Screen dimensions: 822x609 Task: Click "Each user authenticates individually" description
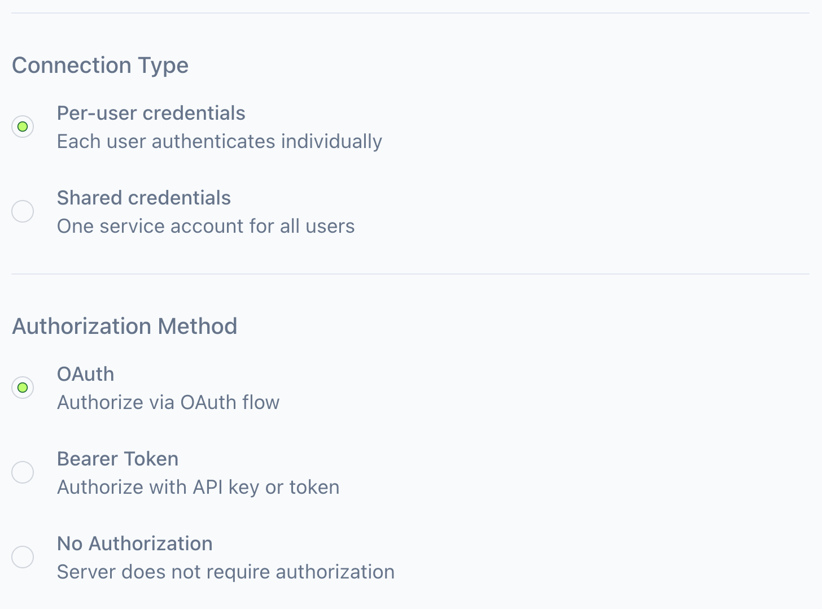click(x=219, y=141)
